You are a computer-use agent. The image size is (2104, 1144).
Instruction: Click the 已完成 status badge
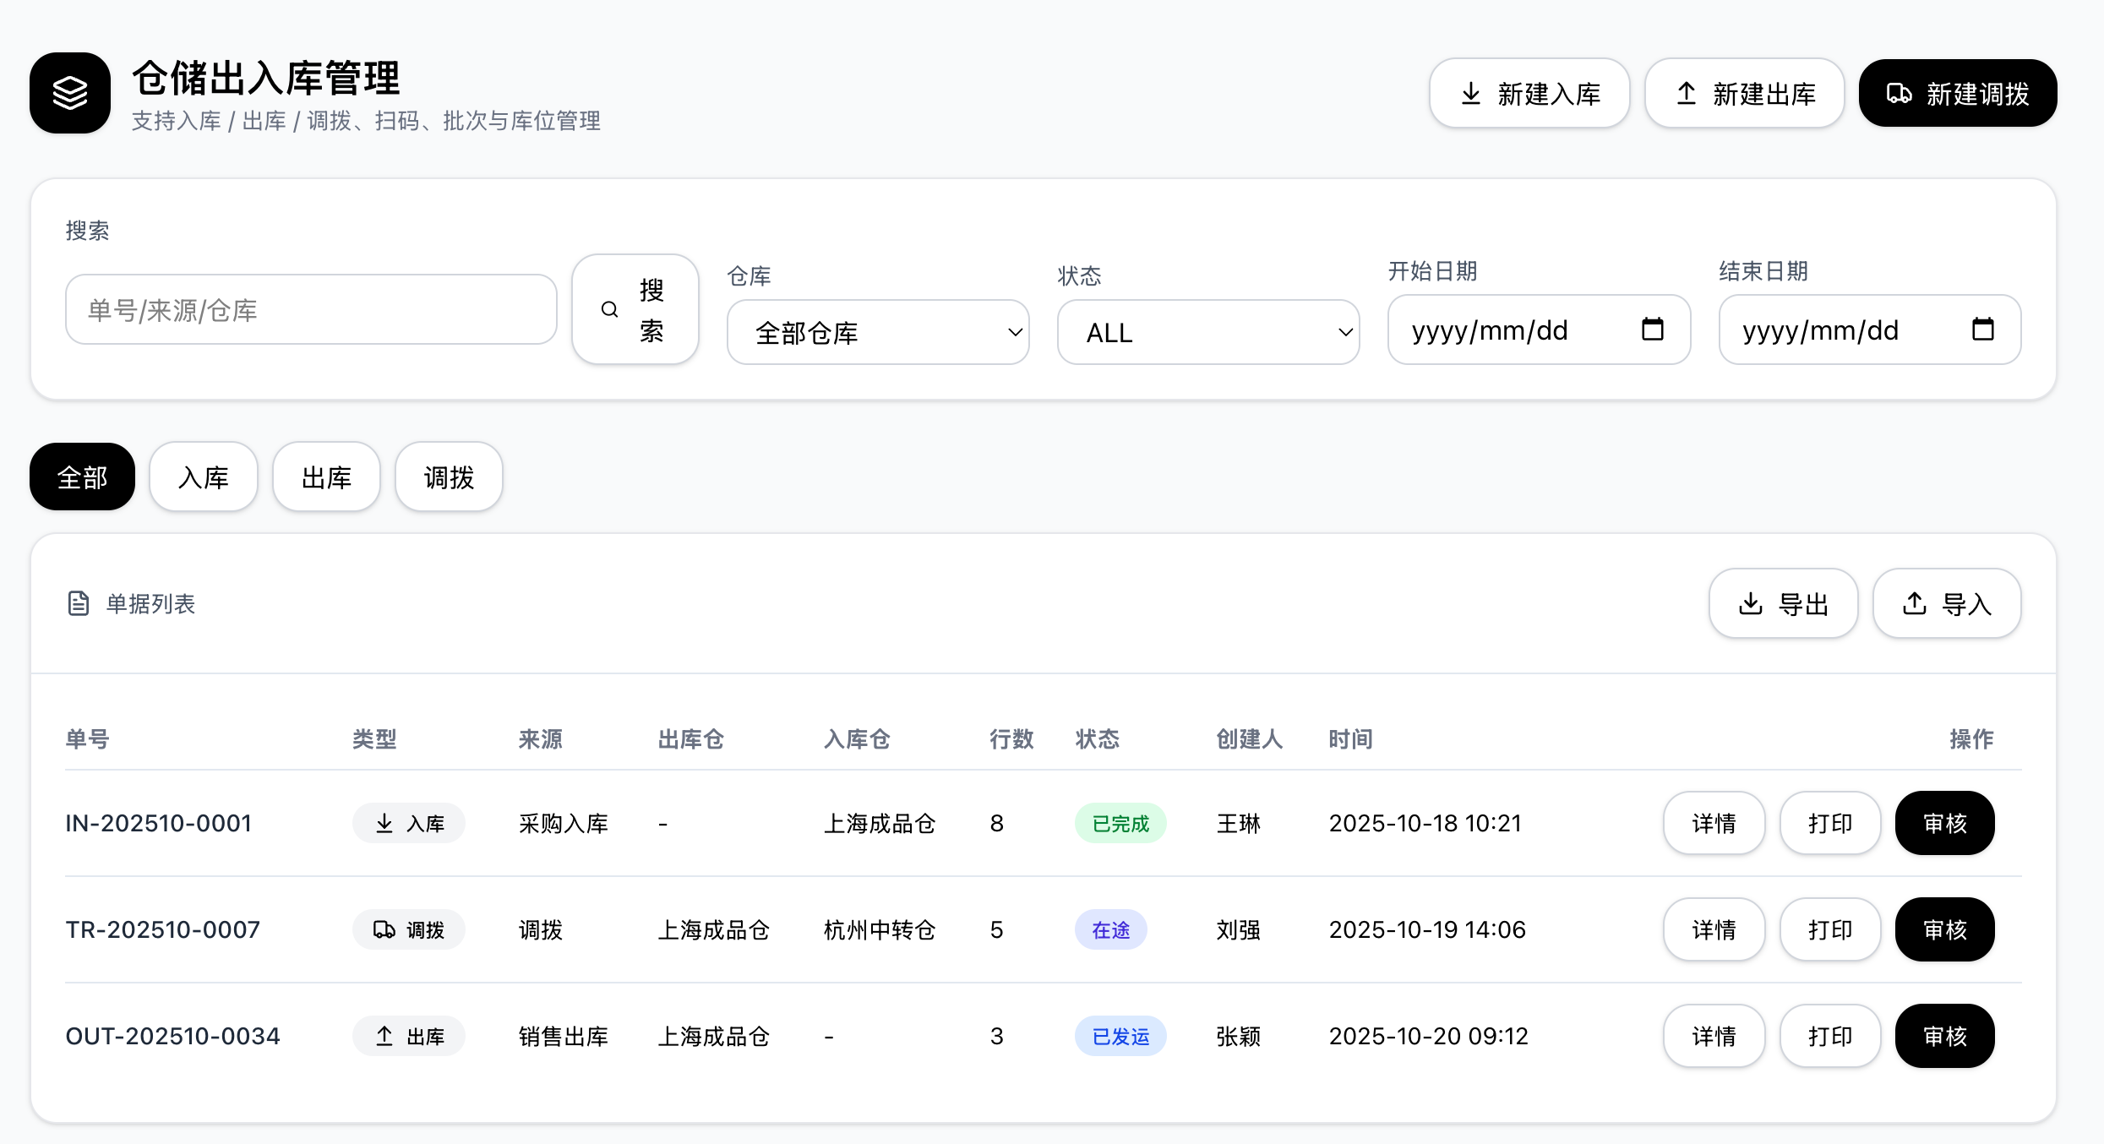pyautogui.click(x=1120, y=823)
